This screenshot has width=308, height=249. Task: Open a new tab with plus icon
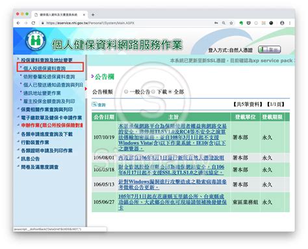coord(93,15)
